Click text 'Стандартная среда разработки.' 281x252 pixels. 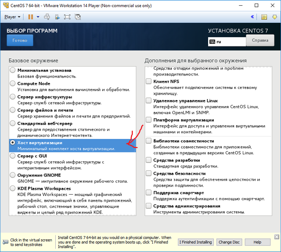pyautogui.click(x=186, y=167)
